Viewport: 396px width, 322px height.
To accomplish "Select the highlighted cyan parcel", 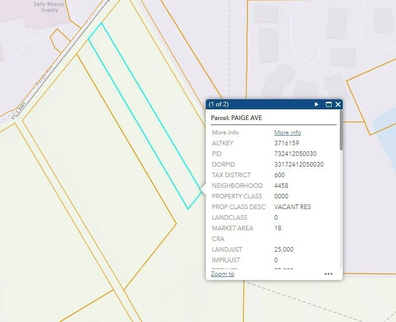I will click(145, 115).
